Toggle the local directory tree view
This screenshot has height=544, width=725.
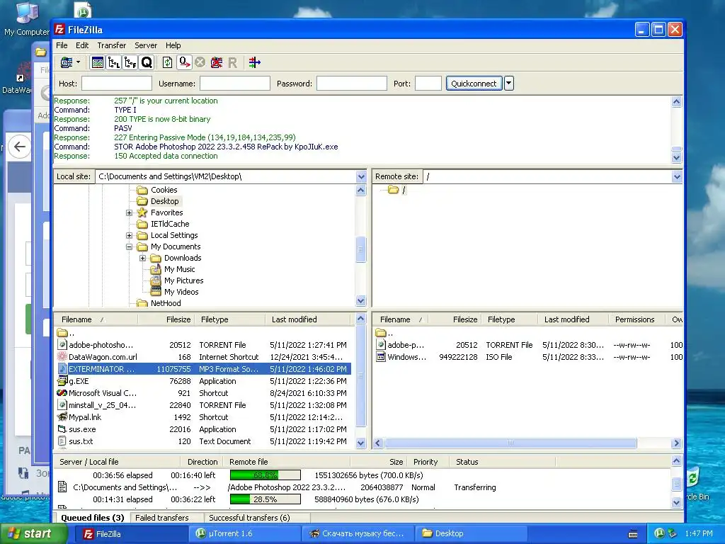tap(114, 62)
